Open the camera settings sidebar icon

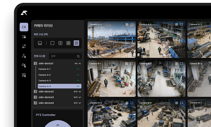click(x=24, y=65)
